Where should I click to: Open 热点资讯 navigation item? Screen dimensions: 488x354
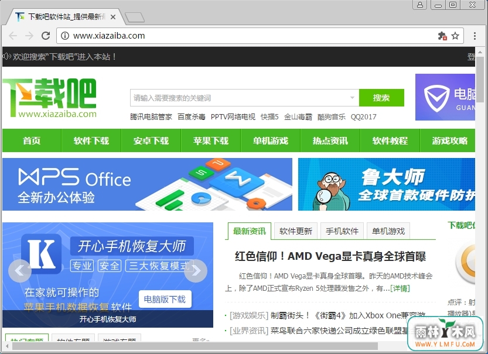(x=330, y=140)
